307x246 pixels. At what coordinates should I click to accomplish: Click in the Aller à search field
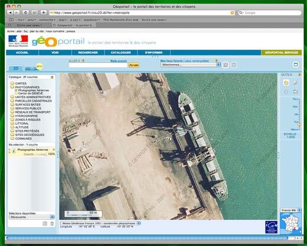[98, 65]
